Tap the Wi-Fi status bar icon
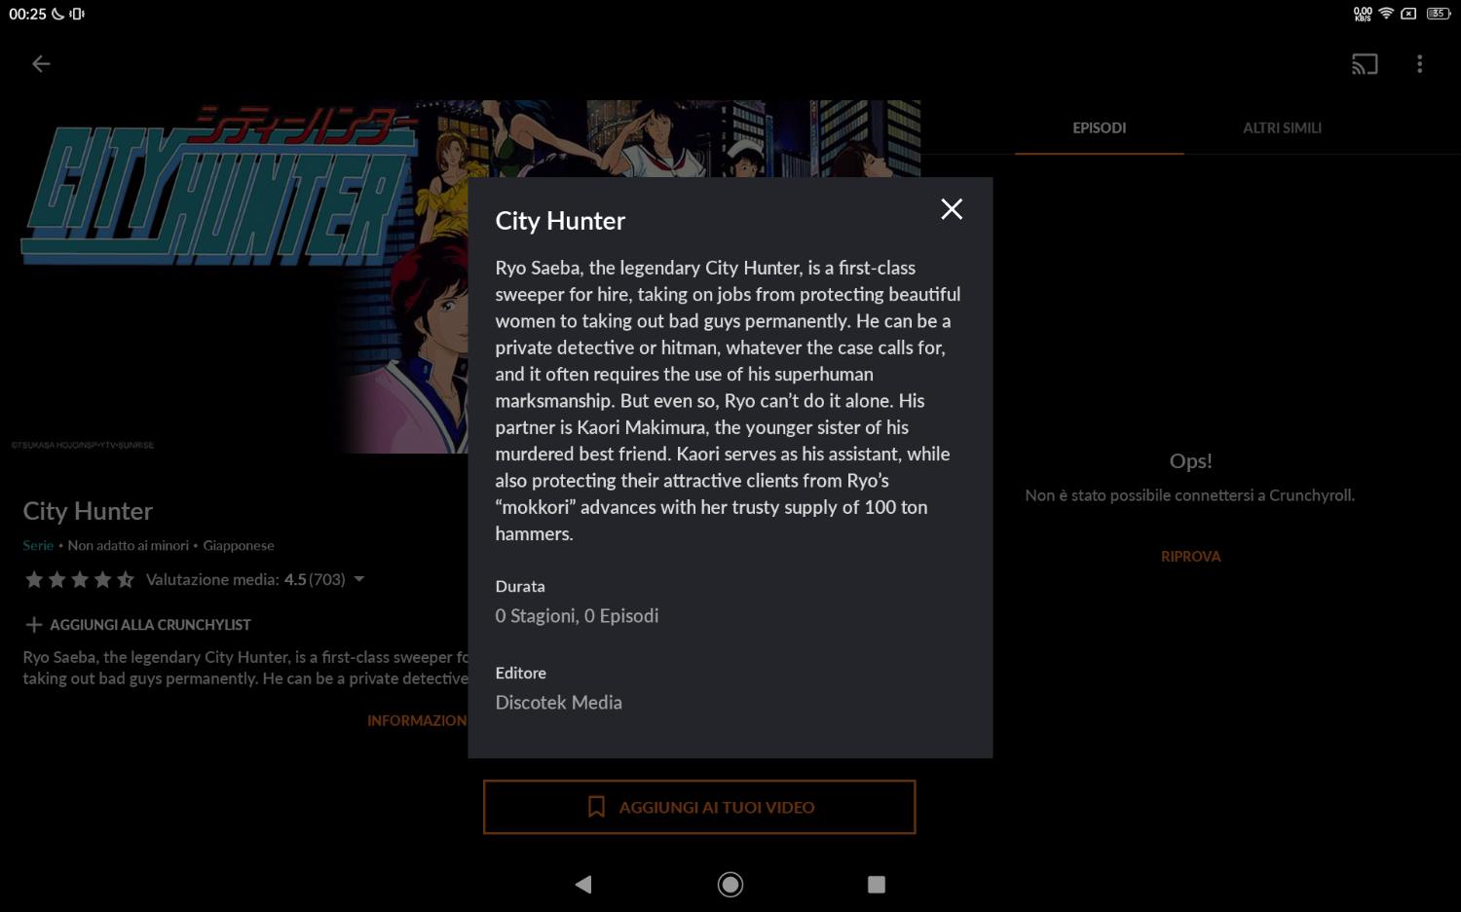 (x=1385, y=14)
